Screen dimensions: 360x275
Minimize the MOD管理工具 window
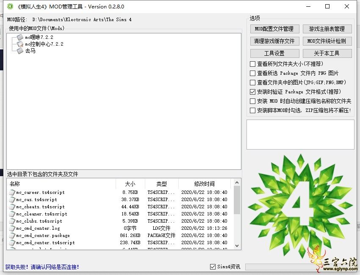[308, 6]
